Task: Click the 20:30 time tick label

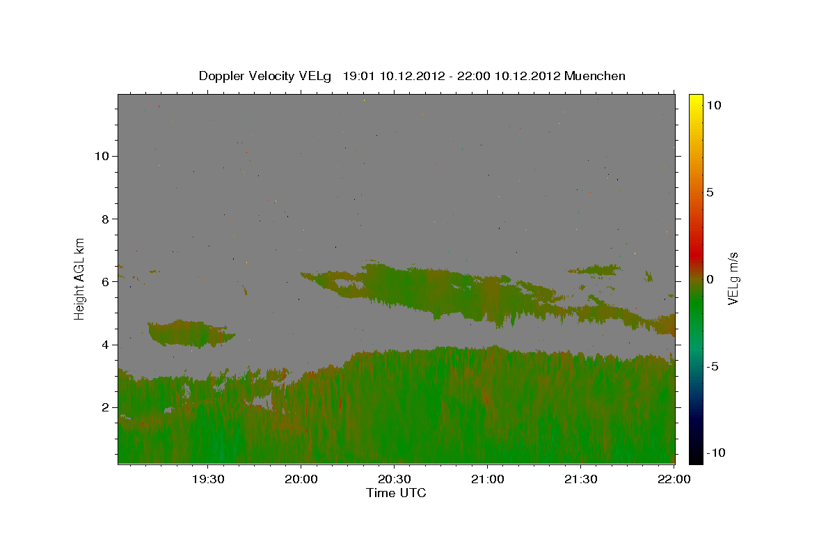Action: tap(394, 480)
